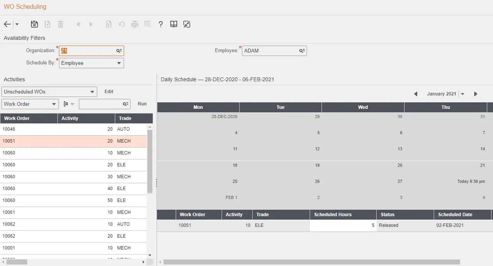Open the filter operator dropdown beside Work Order
This screenshot has height=266, width=493.
pos(69,104)
